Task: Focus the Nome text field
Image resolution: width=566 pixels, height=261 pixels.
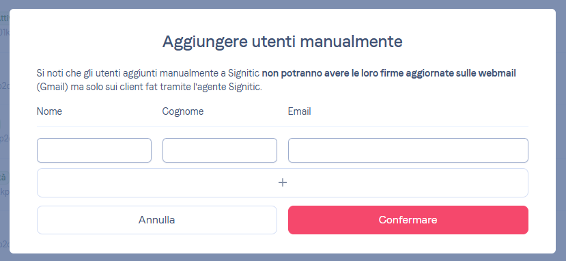Action: click(94, 150)
